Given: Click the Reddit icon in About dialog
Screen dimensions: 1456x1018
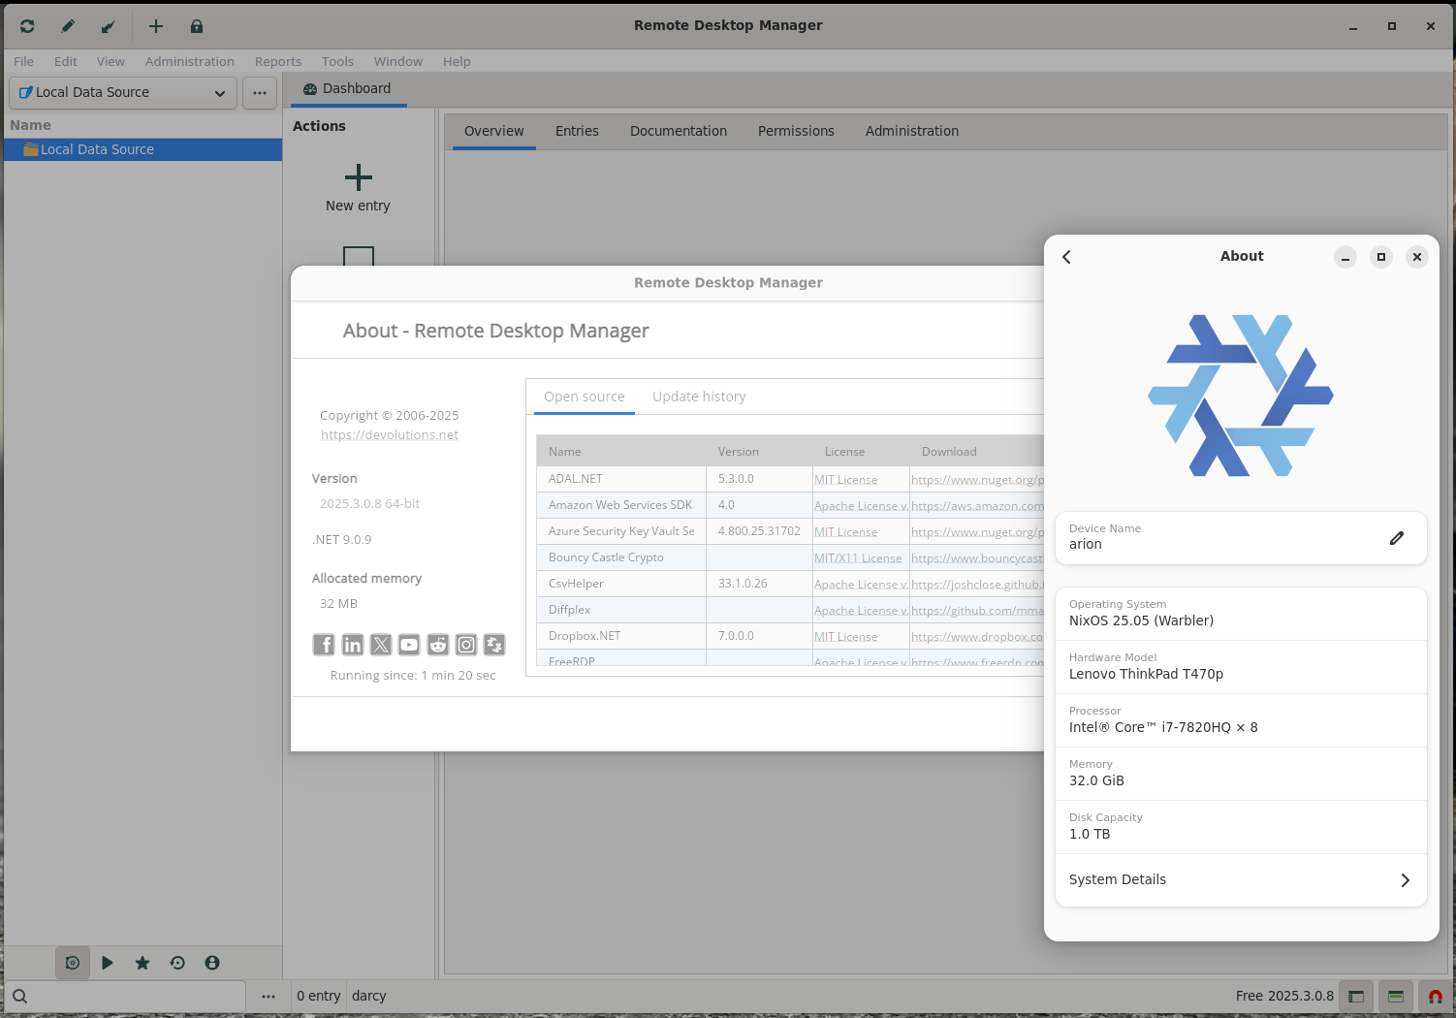Looking at the screenshot, I should pos(438,645).
